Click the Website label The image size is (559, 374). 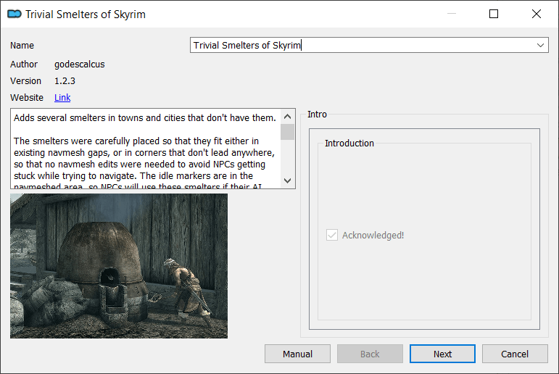point(27,98)
